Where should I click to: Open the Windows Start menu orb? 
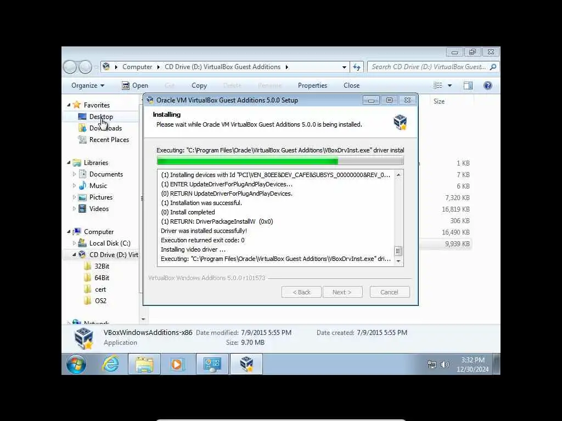click(x=76, y=364)
